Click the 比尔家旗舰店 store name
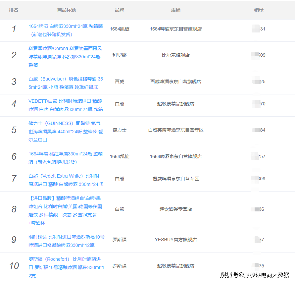Viewport: 295px width, 281px height. (176, 55)
